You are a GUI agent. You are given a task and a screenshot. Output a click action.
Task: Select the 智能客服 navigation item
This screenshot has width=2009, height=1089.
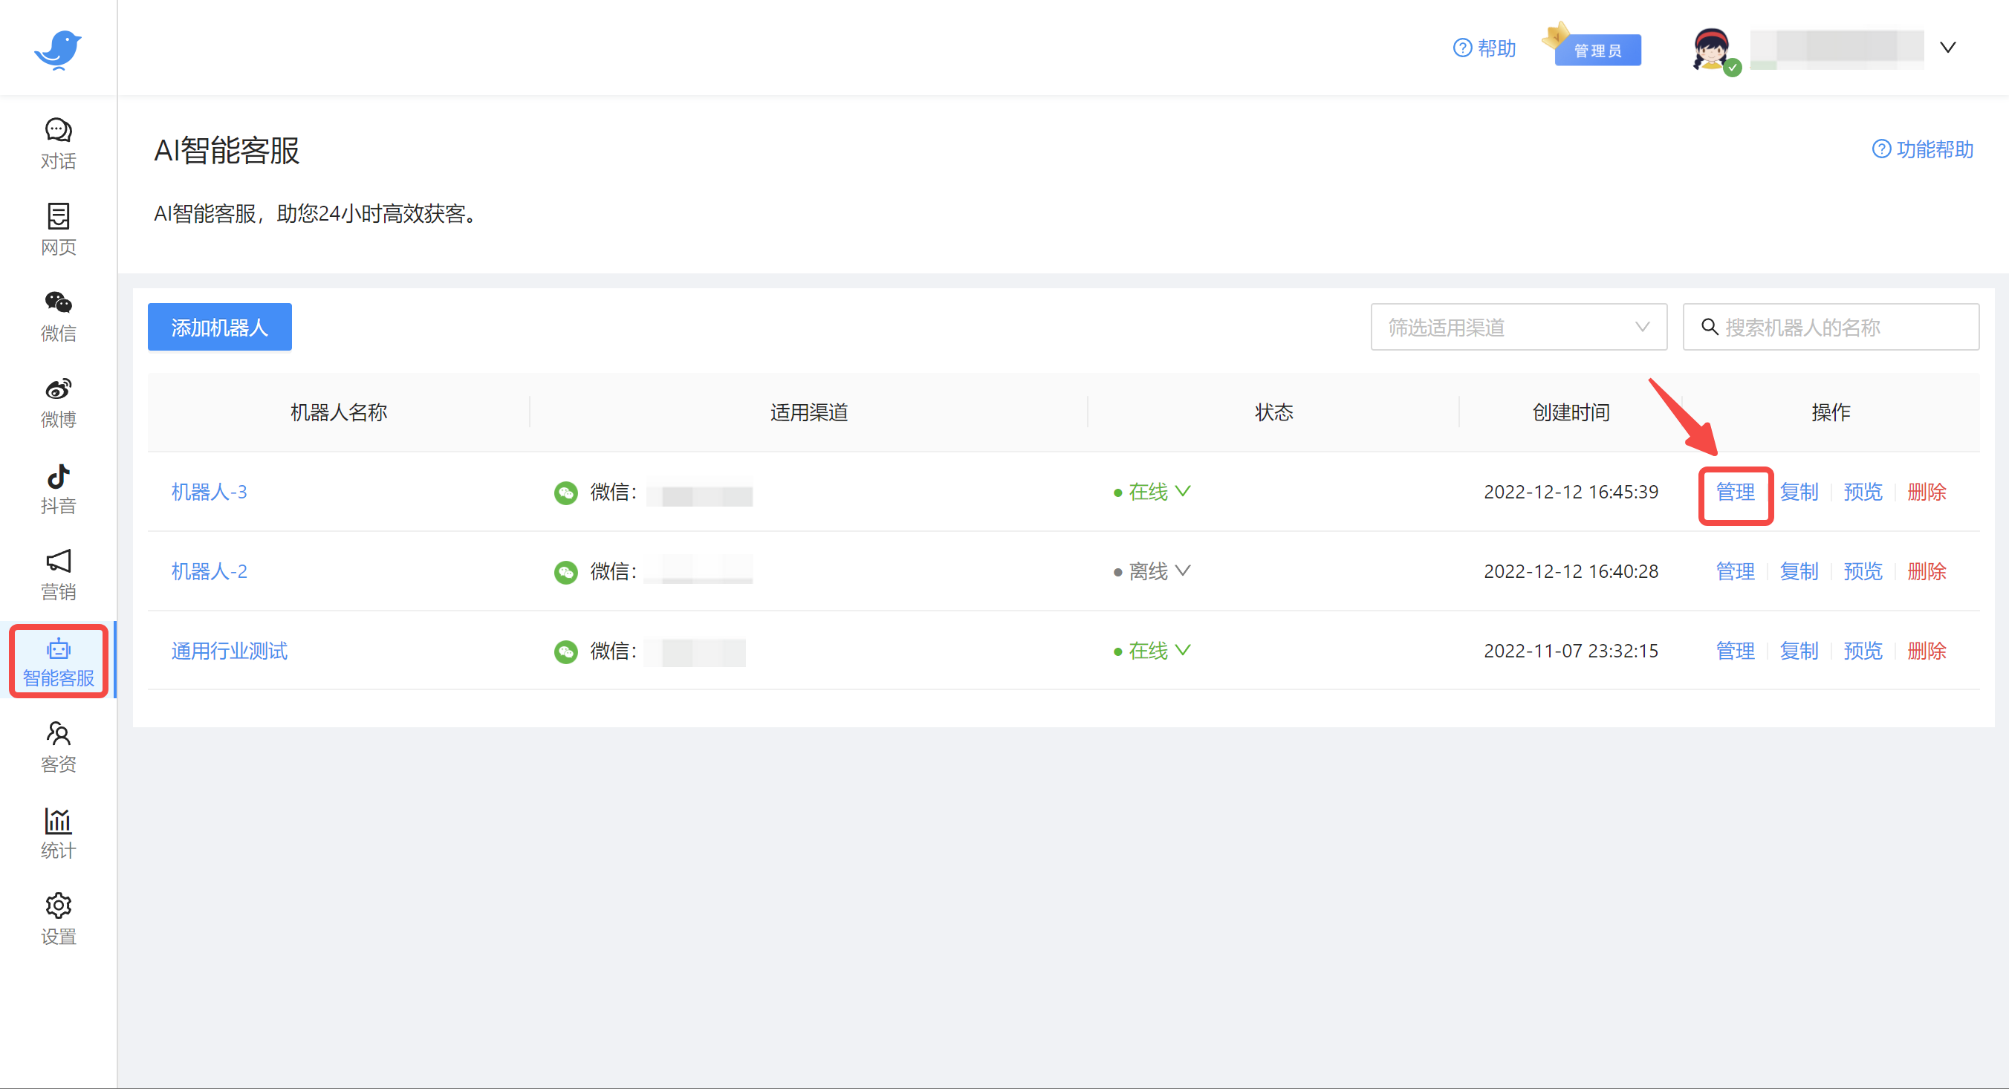click(58, 661)
